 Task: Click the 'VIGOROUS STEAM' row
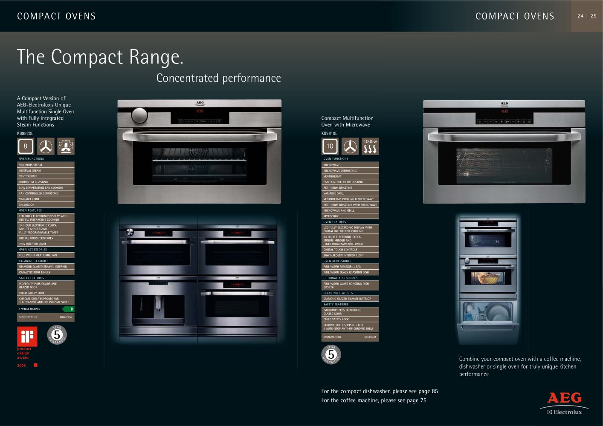(x=46, y=165)
